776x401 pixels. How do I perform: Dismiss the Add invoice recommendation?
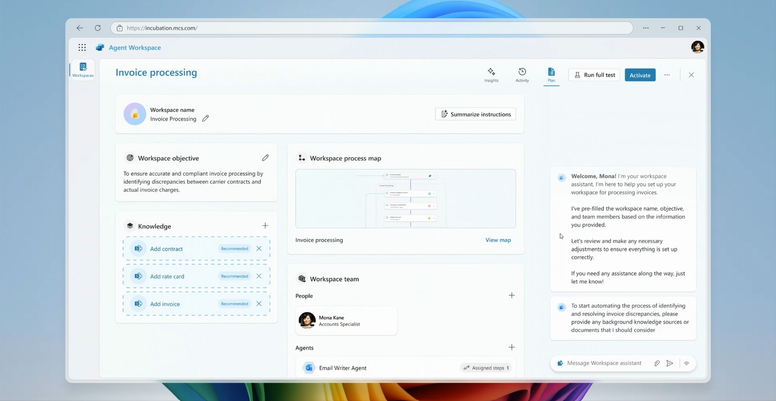(259, 304)
